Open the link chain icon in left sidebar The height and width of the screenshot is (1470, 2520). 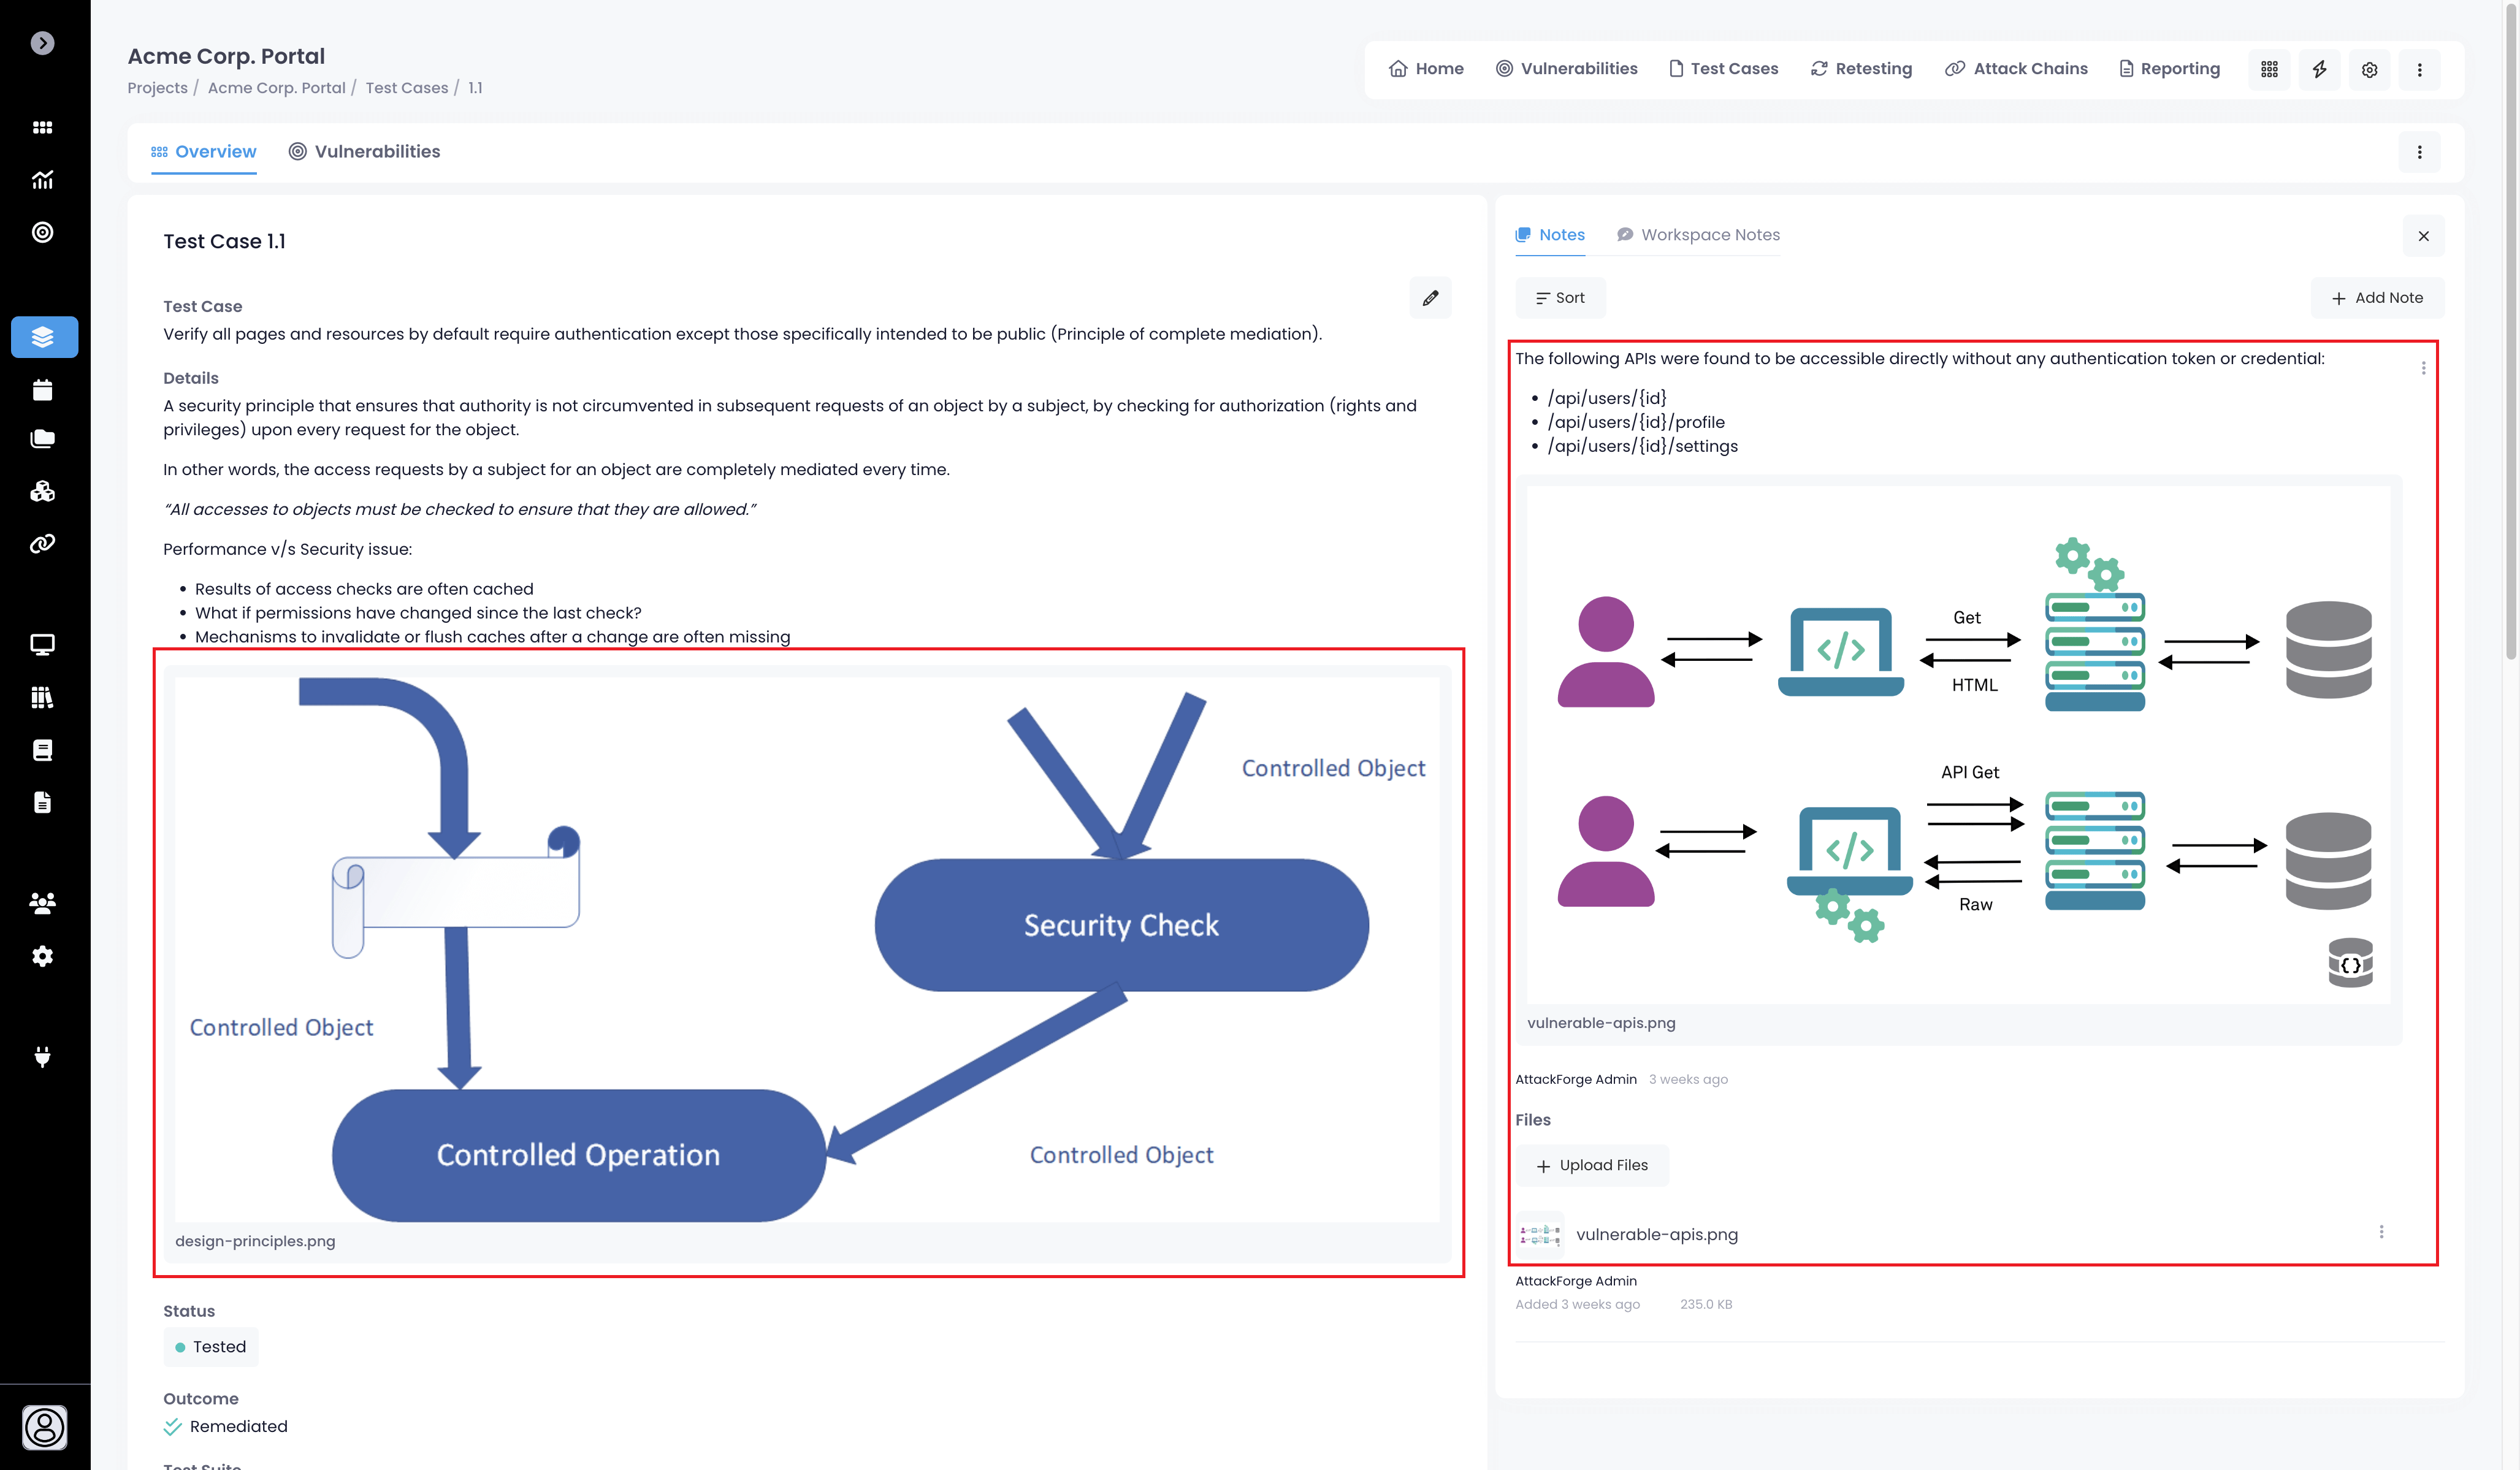[42, 544]
